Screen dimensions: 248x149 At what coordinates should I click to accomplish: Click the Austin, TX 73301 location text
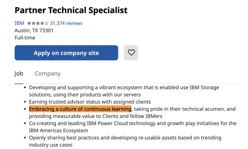34,31
